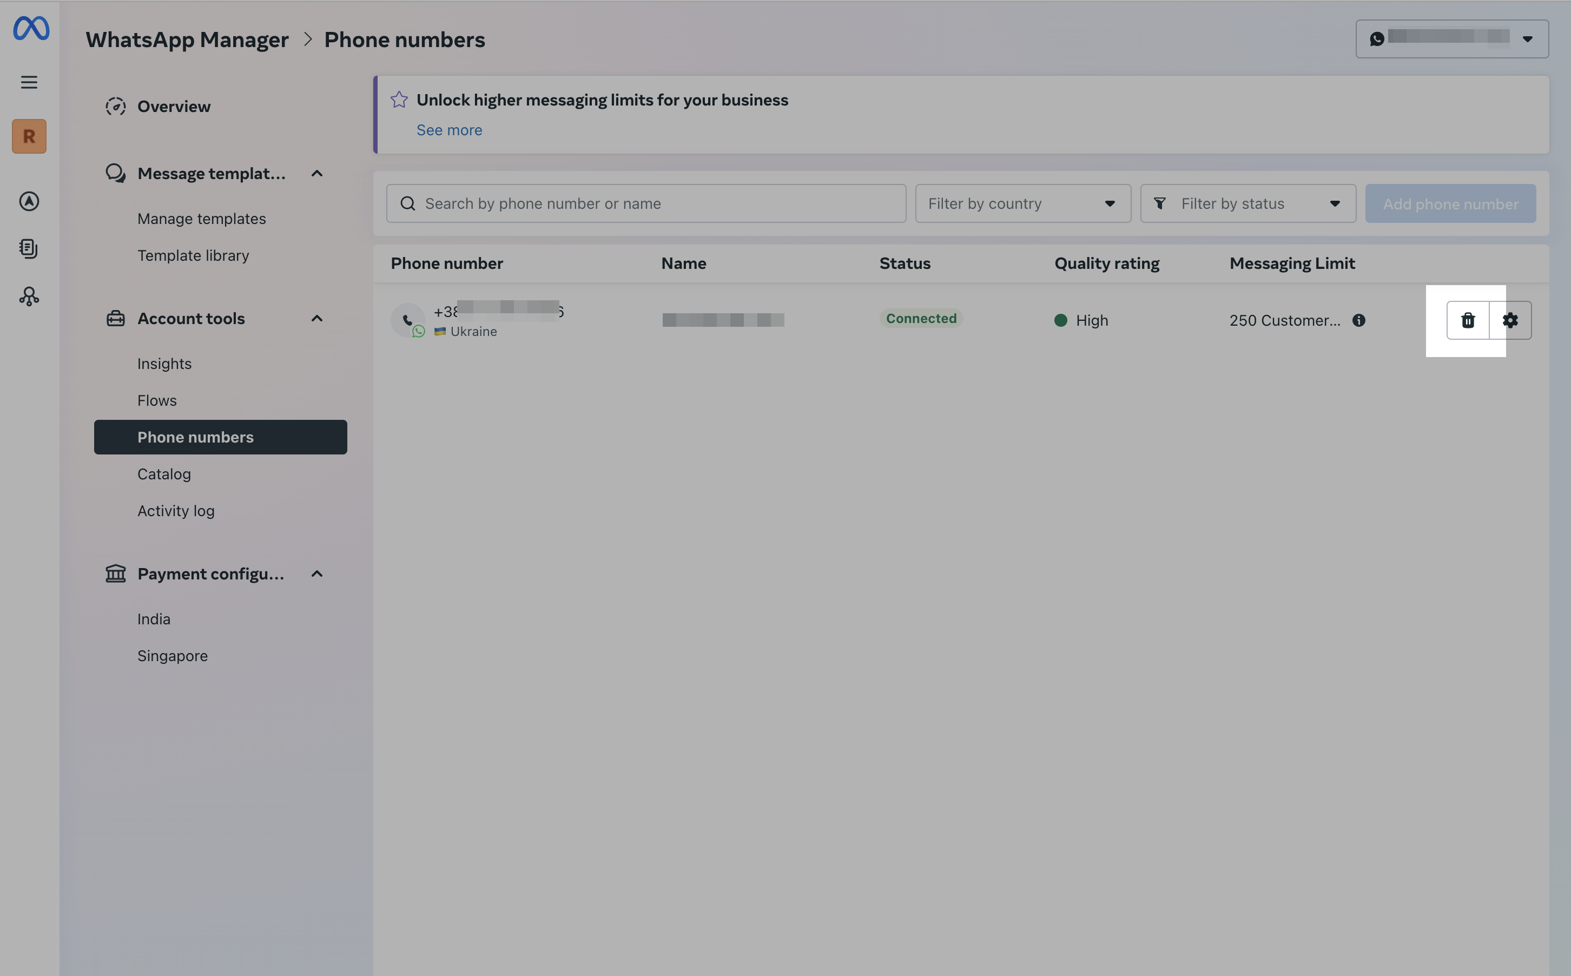
Task: Click the Payment configuration bank icon
Action: click(x=116, y=573)
